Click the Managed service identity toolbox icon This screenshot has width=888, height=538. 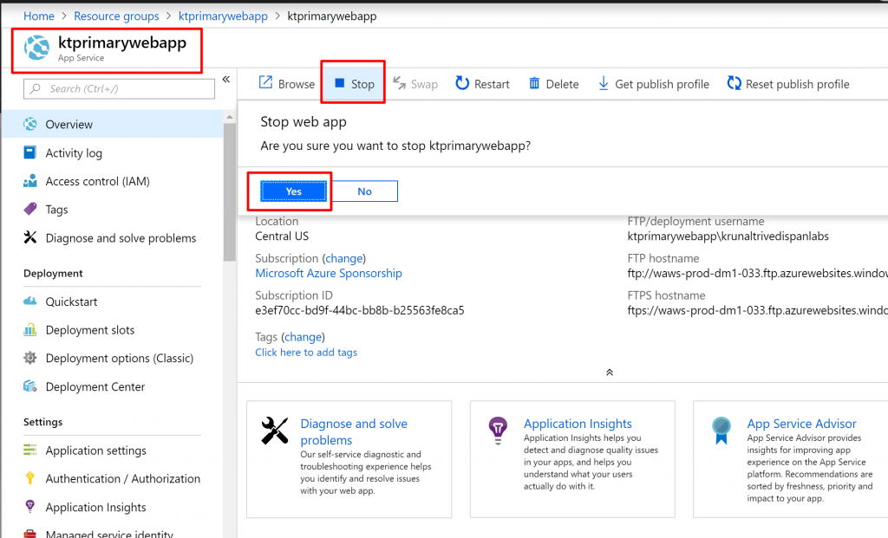[x=30, y=534]
